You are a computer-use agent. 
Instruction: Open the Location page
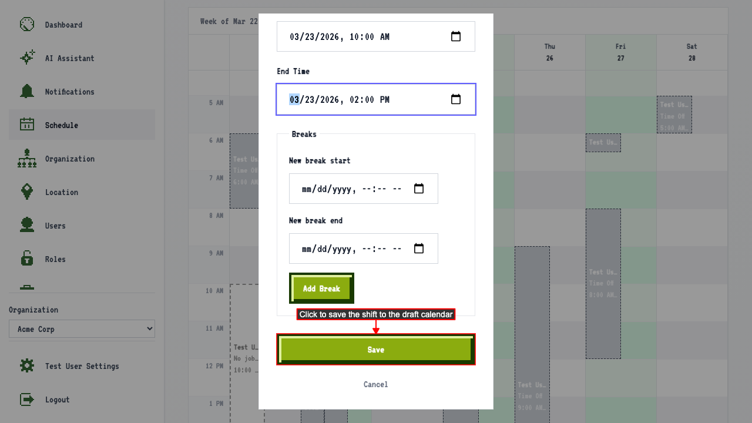point(82,192)
